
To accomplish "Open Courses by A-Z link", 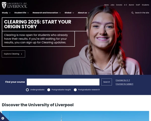I will (x=123, y=80).
